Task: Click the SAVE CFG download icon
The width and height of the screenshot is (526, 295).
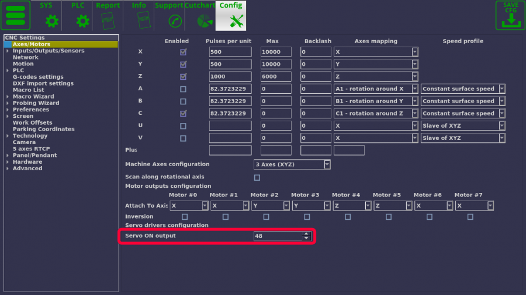Action: (510, 16)
